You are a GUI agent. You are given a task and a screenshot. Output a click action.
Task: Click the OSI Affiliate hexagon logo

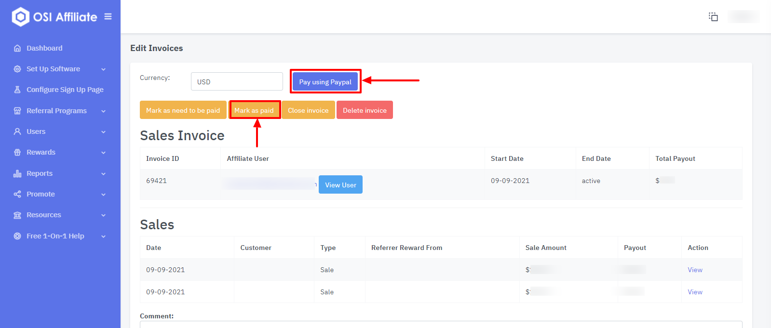pos(20,17)
